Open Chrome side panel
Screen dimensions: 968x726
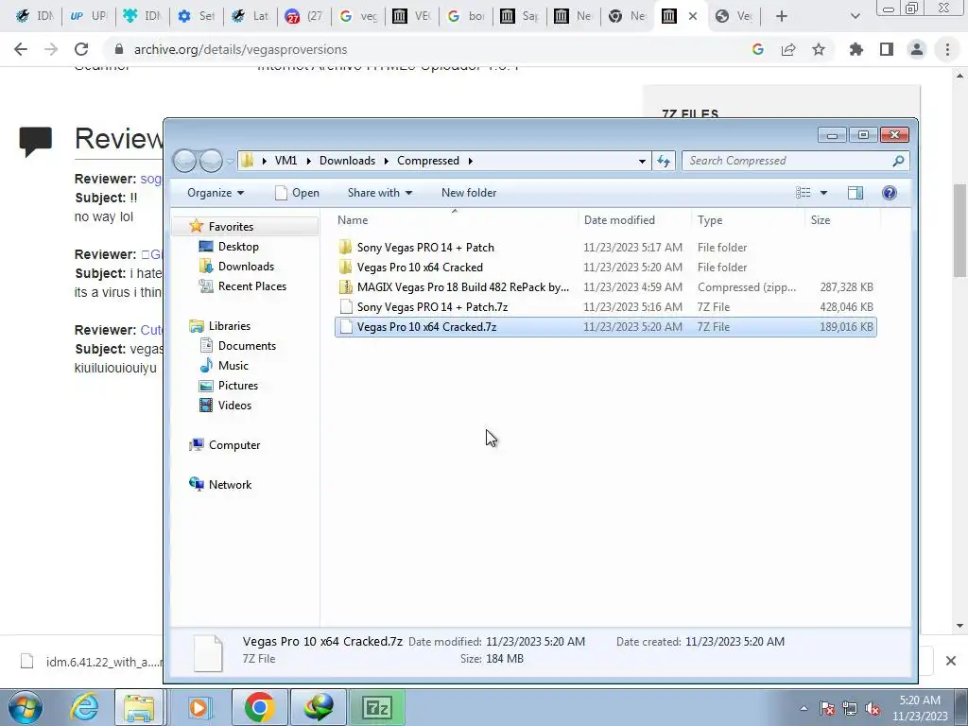[x=887, y=49]
